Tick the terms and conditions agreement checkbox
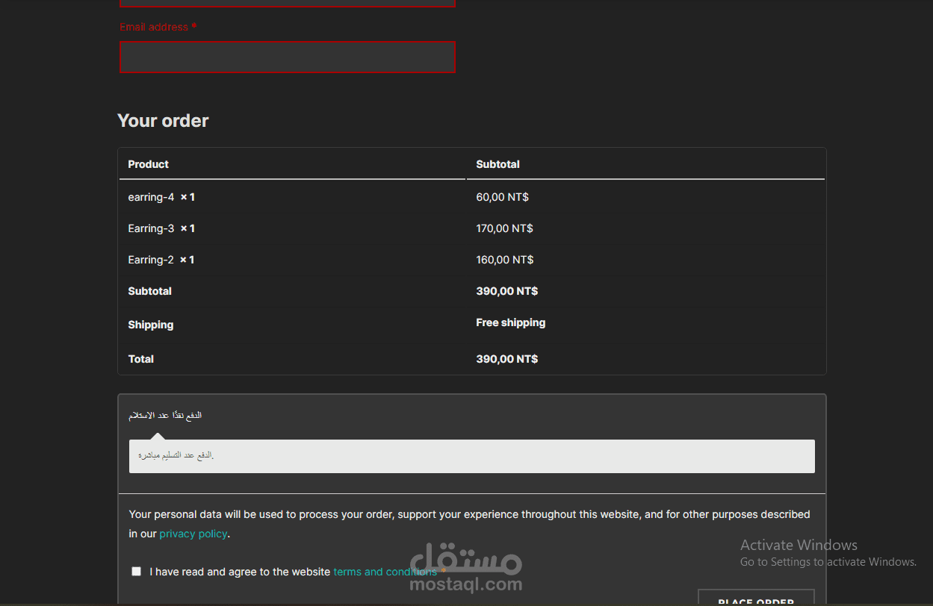Screen dimensions: 933x606 click(x=136, y=572)
